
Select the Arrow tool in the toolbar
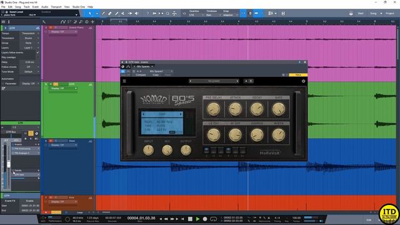89,13
